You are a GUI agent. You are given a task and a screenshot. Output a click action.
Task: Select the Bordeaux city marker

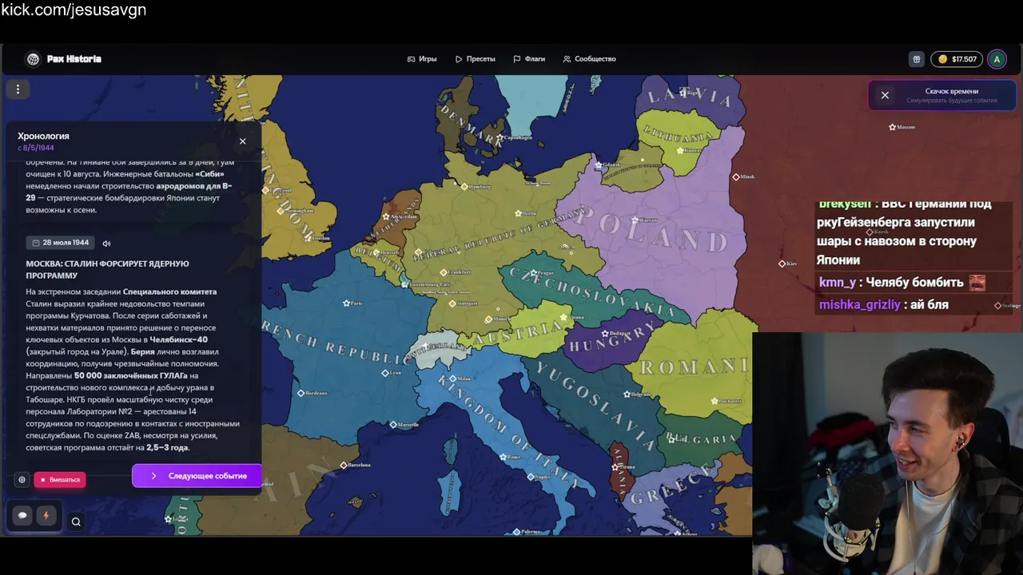301,393
